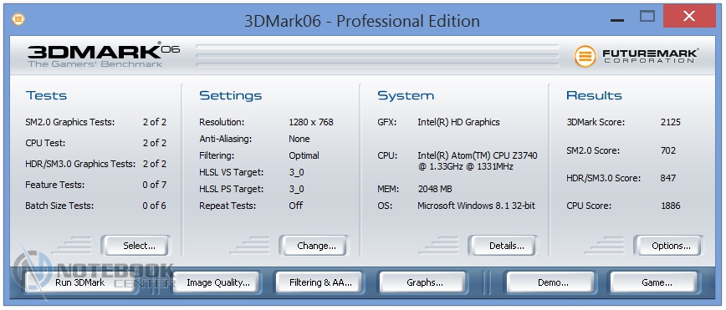This screenshot has height=310, width=726.
Task: Open results Options...
Action: 667,246
